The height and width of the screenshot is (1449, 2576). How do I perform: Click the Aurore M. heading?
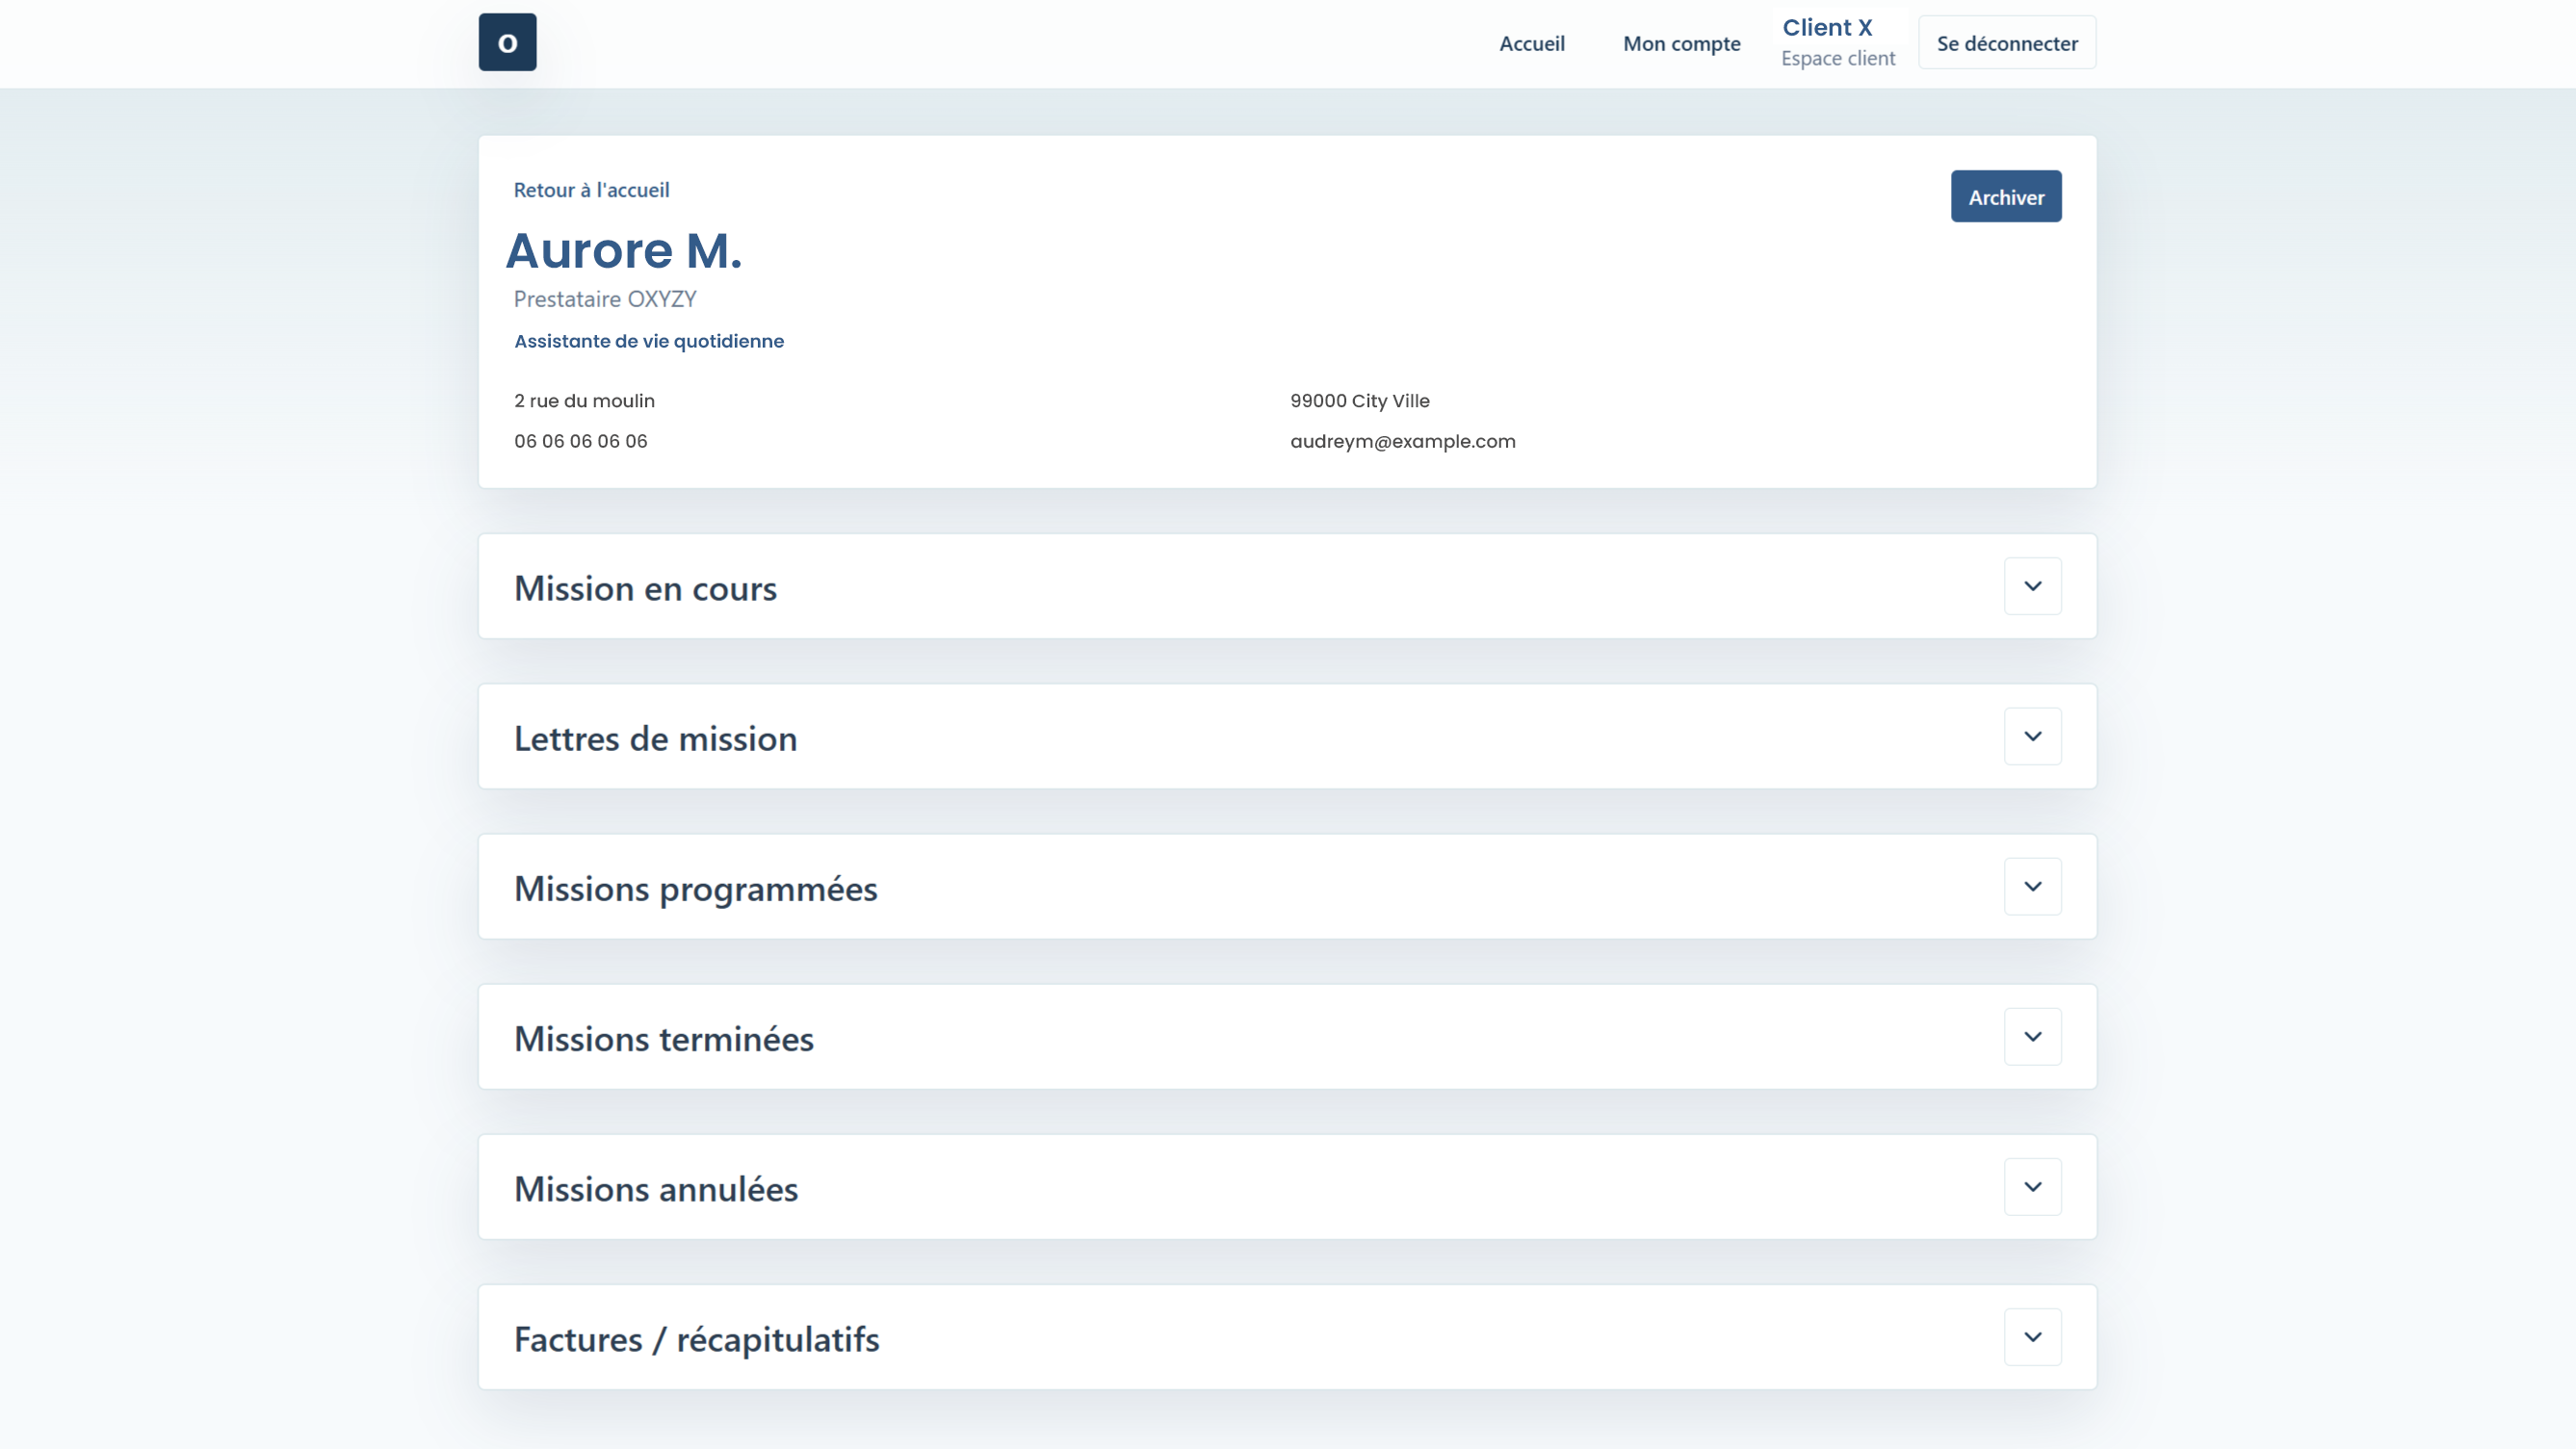[624, 250]
